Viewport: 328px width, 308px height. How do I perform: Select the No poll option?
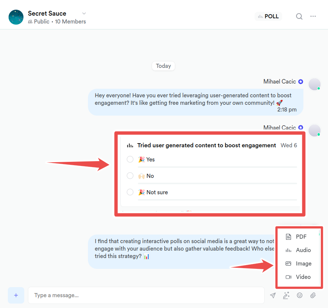(130, 176)
